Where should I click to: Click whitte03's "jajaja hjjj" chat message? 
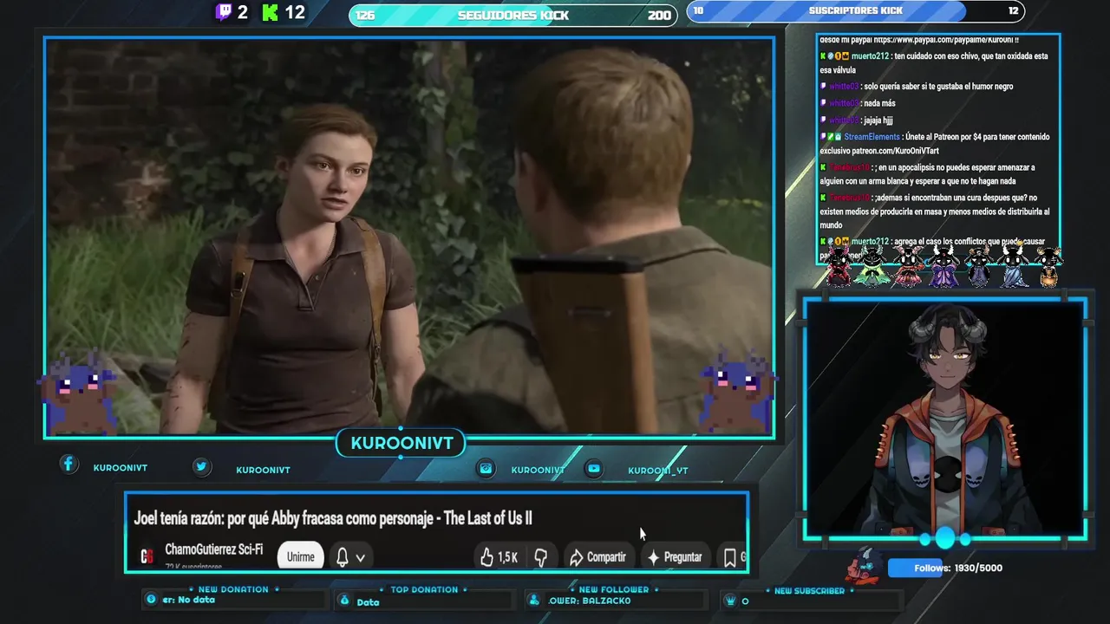(856, 120)
